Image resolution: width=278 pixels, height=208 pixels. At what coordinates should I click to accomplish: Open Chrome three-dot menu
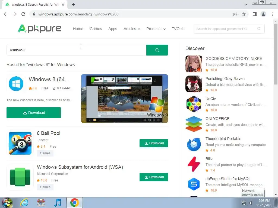(272, 14)
